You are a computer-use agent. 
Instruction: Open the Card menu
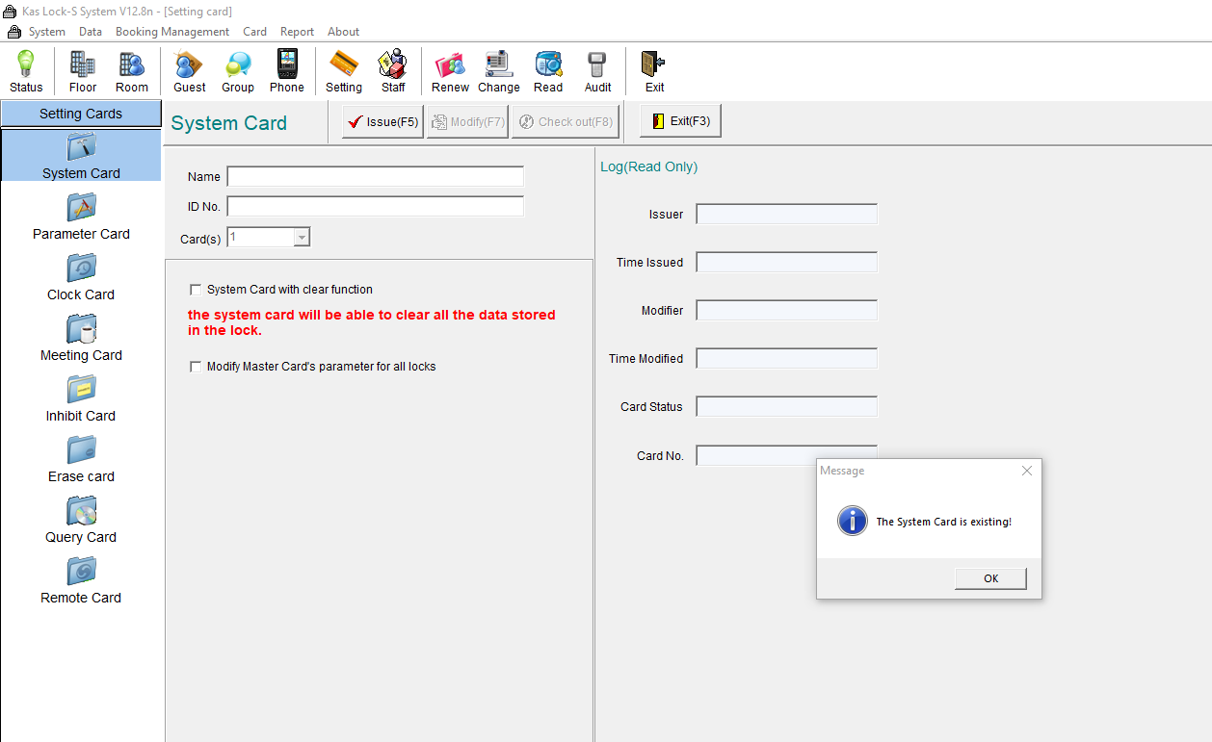tap(254, 32)
